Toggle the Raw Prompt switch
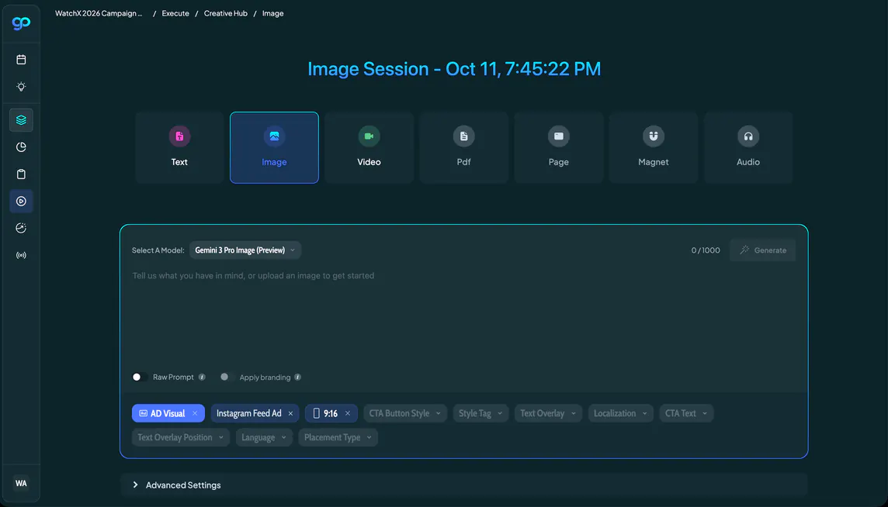This screenshot has height=507, width=888. [139, 377]
